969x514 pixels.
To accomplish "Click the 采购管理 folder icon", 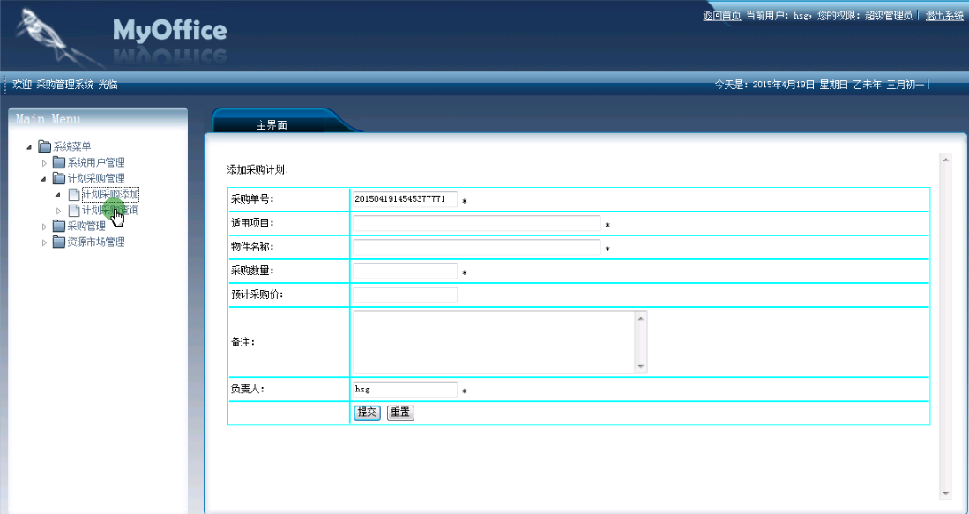I will point(59,226).
